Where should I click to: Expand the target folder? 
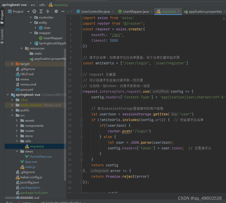click(x=12, y=64)
